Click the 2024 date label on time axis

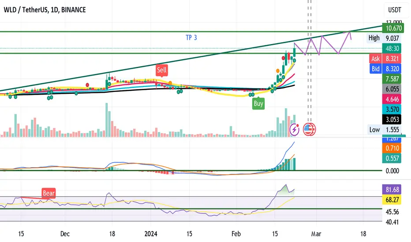(151, 234)
